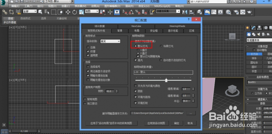Click the Mirror tool icon
Screen dimensions: 272x134
pyautogui.click(x=185, y=12)
